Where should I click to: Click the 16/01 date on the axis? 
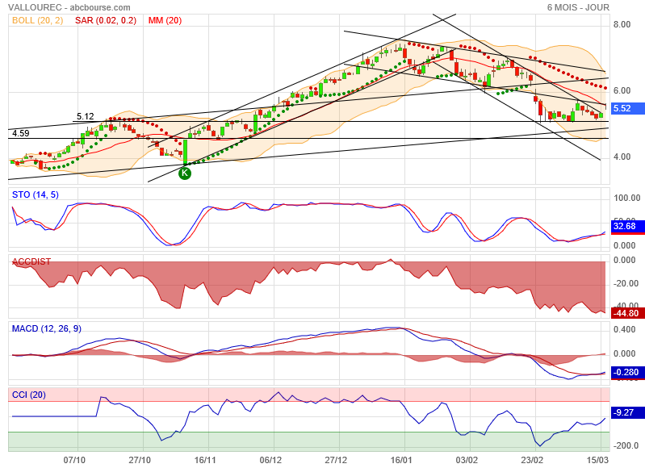point(401,460)
